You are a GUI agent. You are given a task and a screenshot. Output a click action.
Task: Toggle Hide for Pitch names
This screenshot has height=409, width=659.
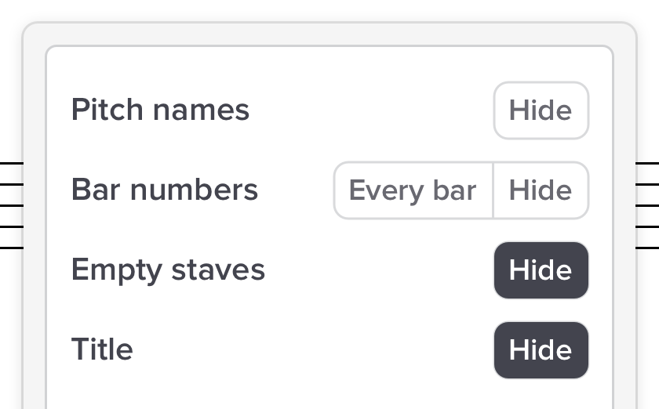(541, 110)
